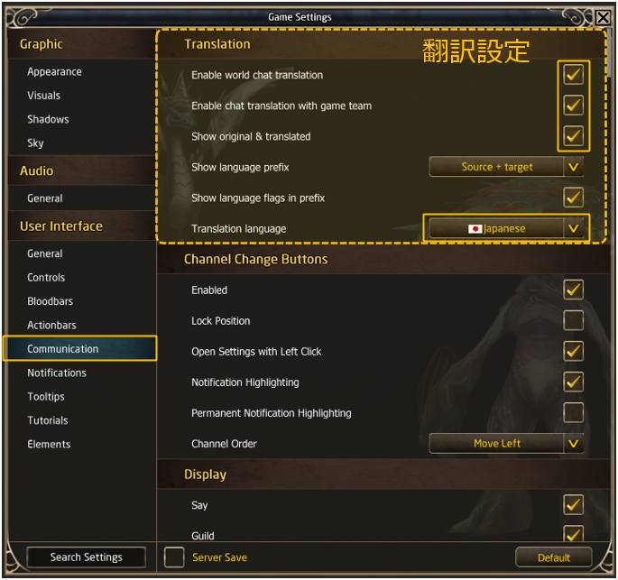Uncheck Show language flags in prefix
The height and width of the screenshot is (580, 618).
coord(573,198)
